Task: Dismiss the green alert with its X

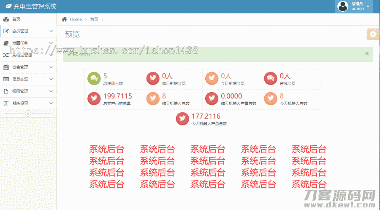Action: (367, 53)
